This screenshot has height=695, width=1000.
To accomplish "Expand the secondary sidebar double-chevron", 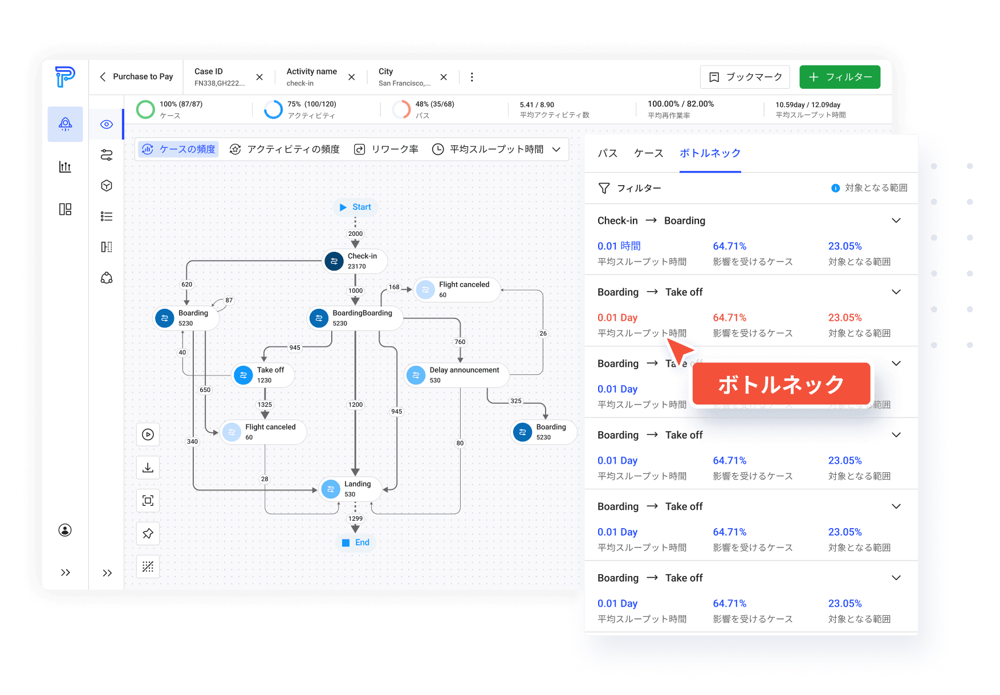I will 107,573.
